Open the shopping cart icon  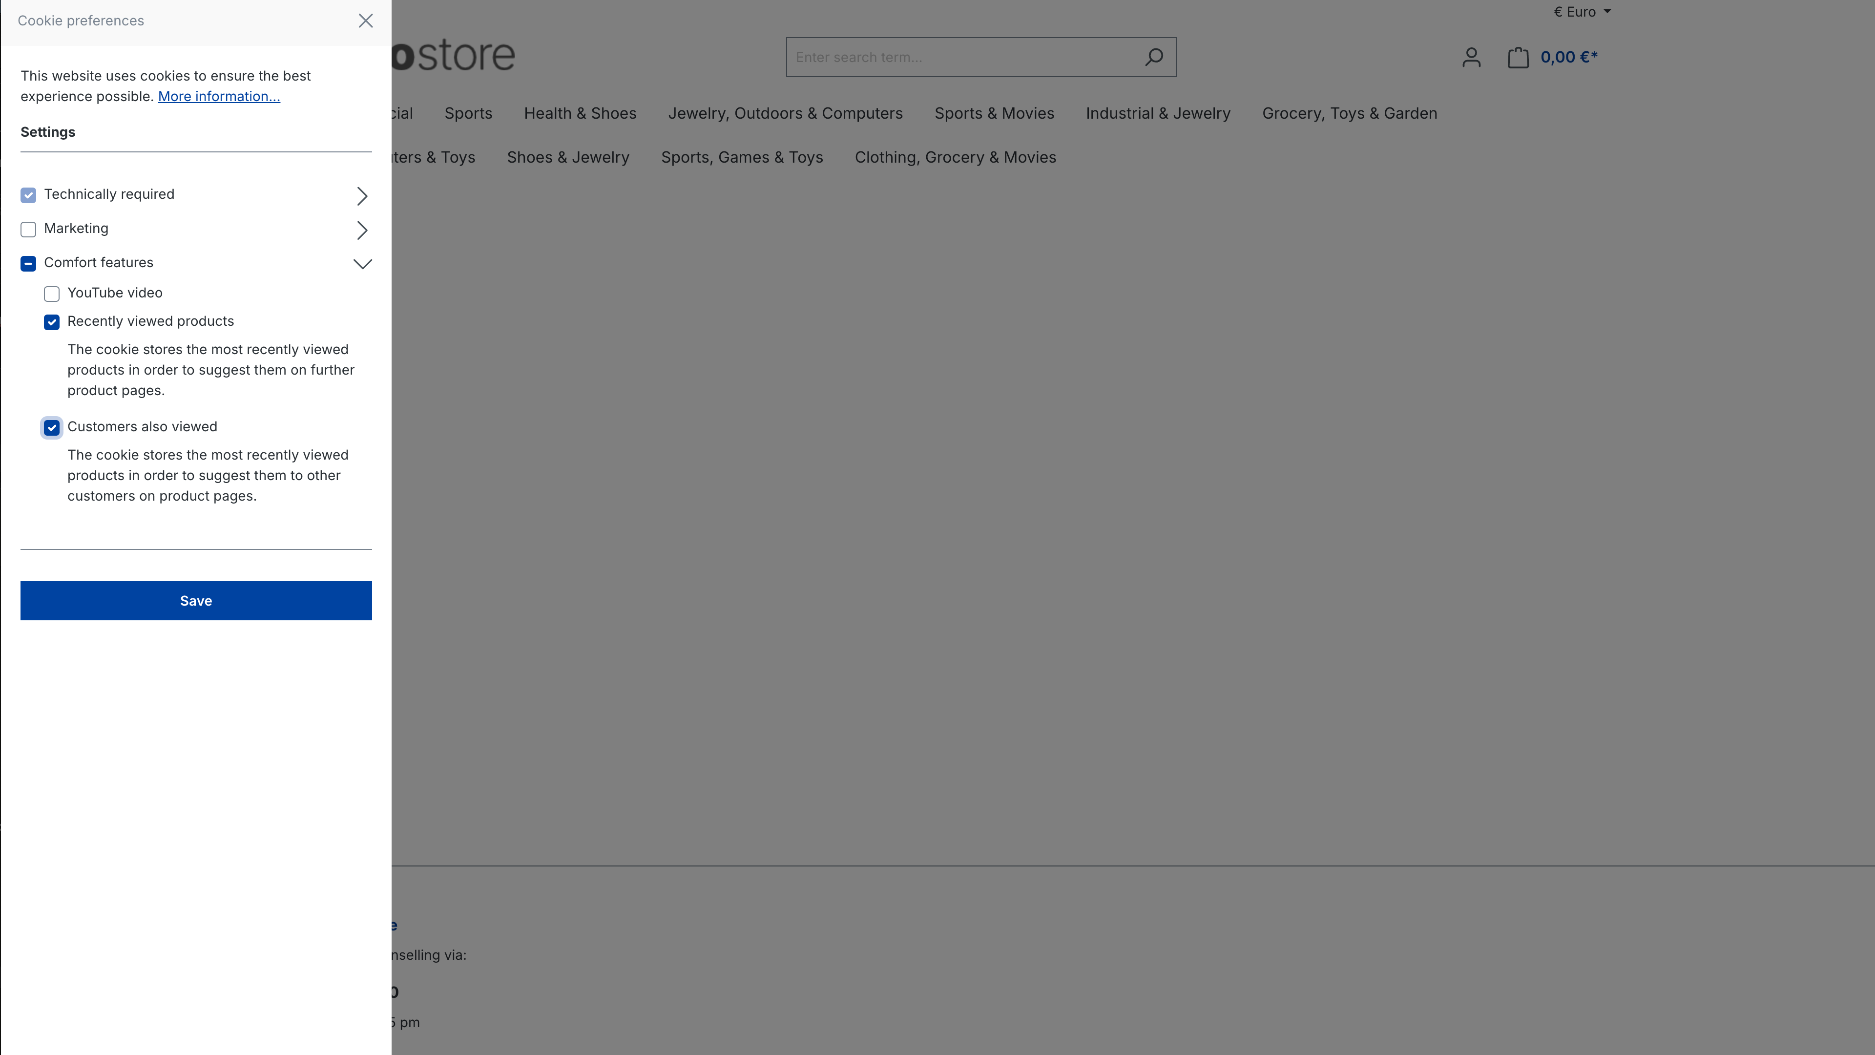pos(1518,58)
